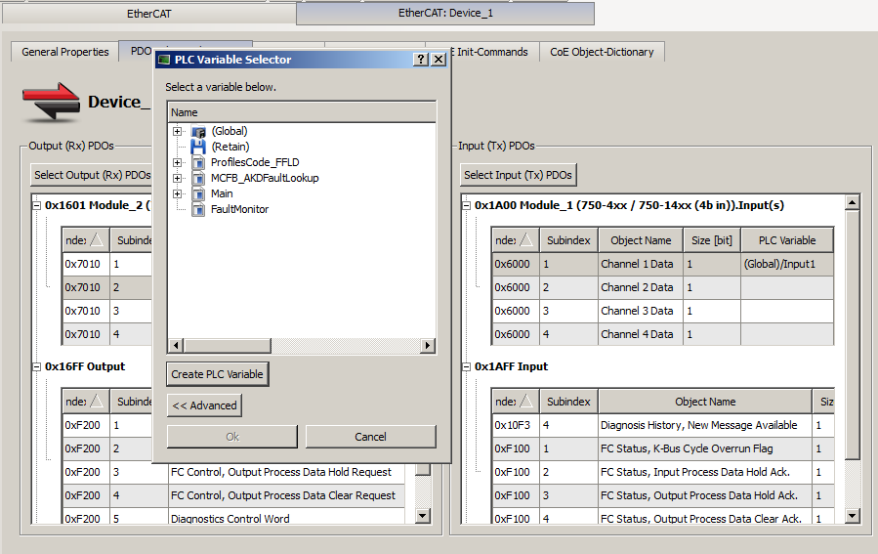Collapse the 0x1A00 Module_1 inputs group
The width and height of the screenshot is (878, 554).
(466, 205)
